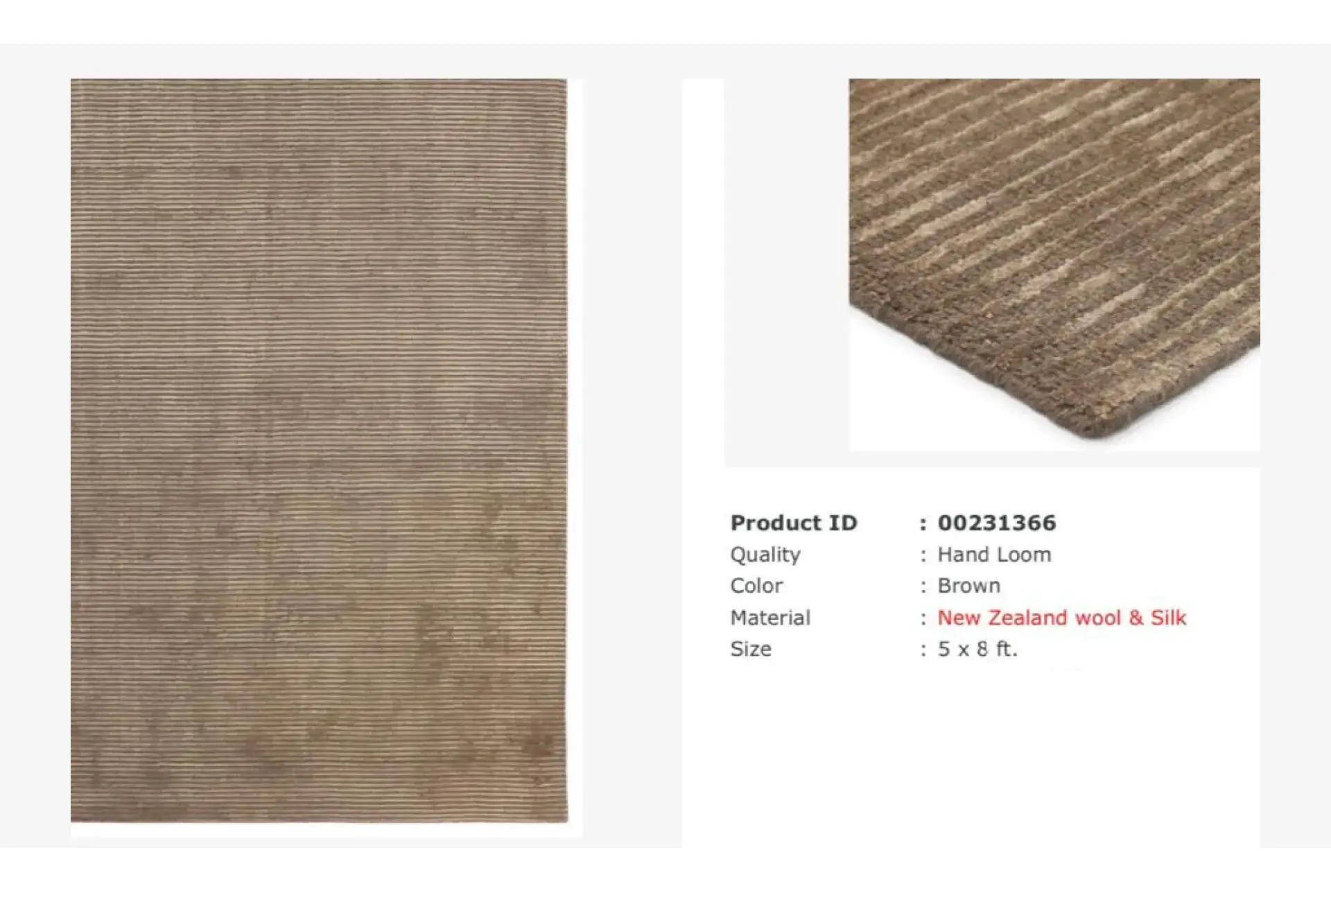The image size is (1331, 902).
Task: Click the Hand Loom quality value
Action: coord(994,555)
